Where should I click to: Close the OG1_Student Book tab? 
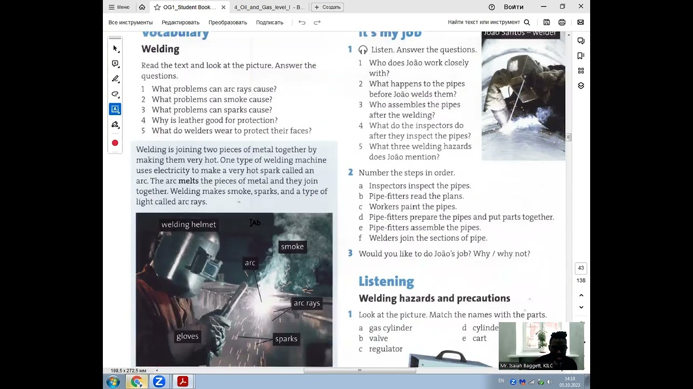pos(224,7)
